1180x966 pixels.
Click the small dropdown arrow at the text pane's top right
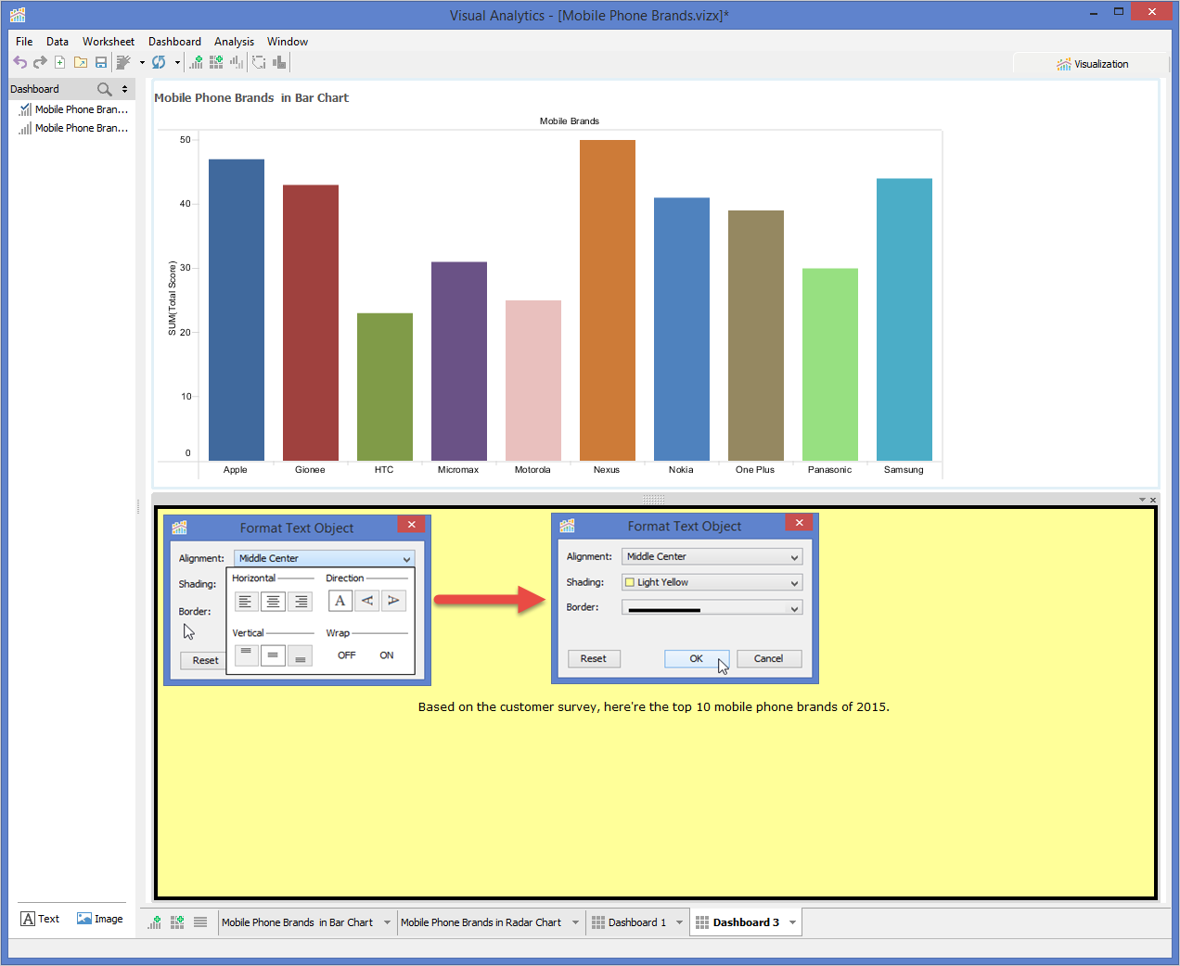(1142, 500)
